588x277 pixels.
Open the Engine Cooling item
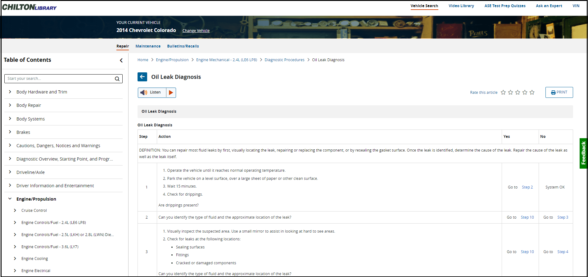click(34, 259)
